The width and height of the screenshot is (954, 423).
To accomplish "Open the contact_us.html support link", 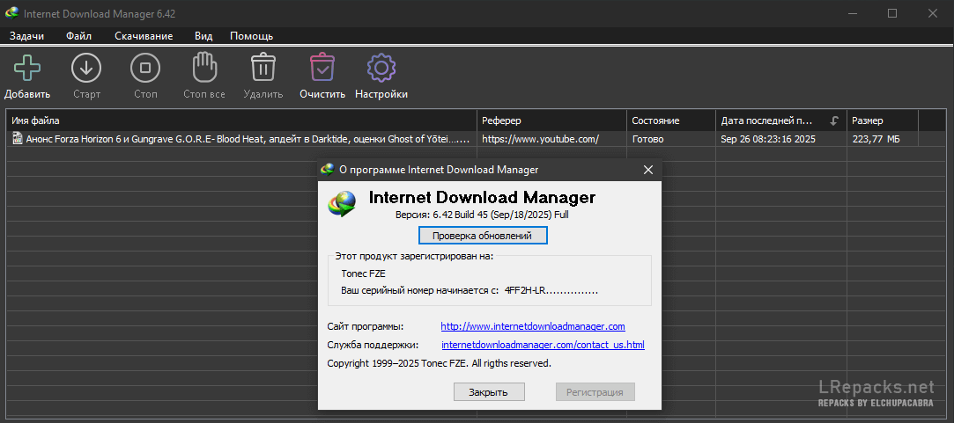I will point(543,345).
